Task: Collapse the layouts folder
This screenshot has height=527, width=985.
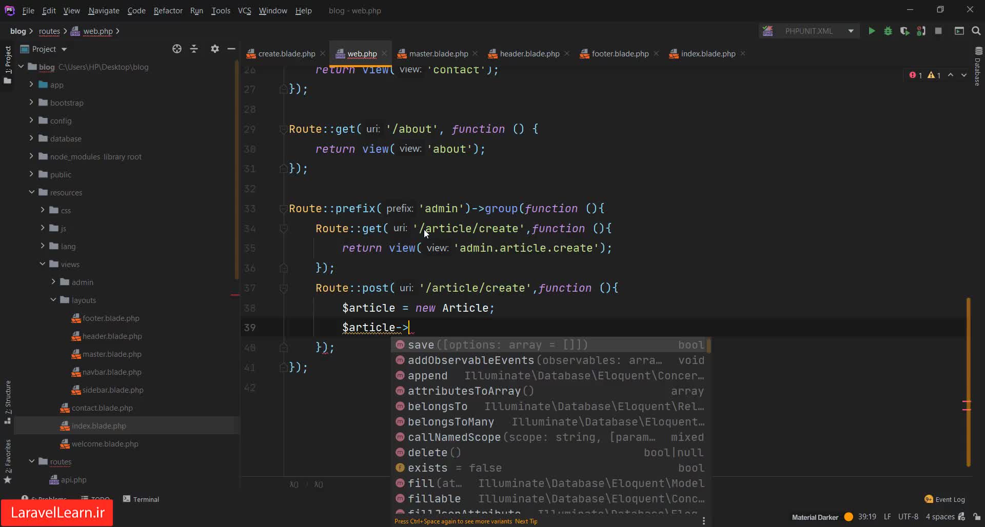Action: click(x=53, y=300)
